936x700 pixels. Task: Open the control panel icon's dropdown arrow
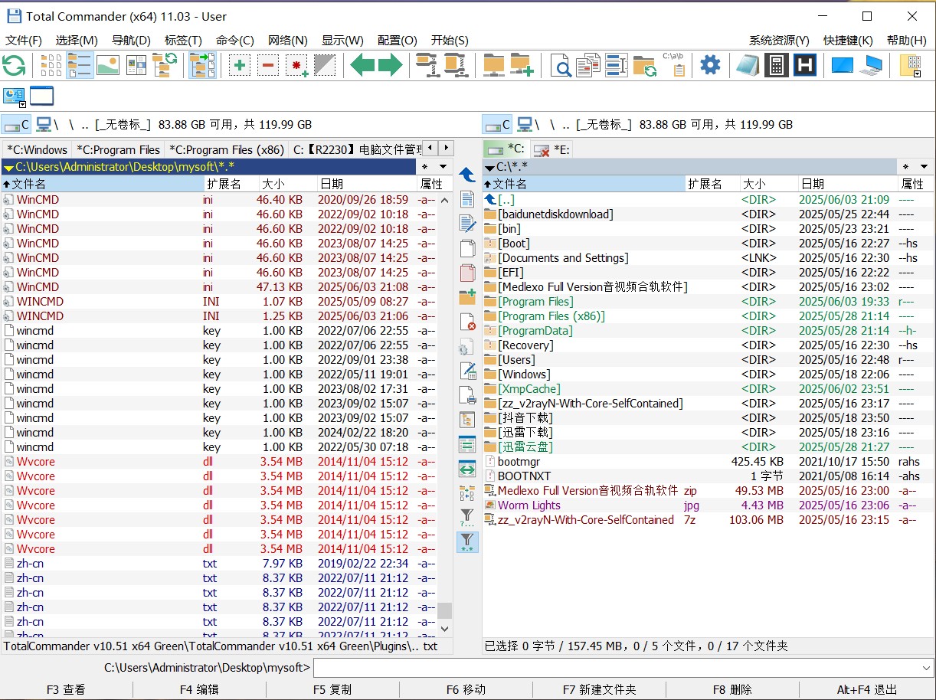click(x=22, y=104)
